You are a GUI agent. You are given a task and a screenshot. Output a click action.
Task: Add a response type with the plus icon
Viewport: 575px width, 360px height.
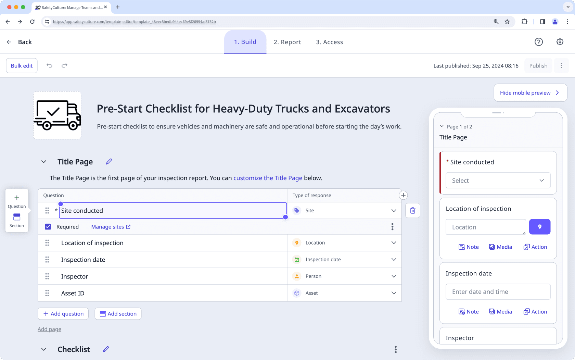(x=403, y=195)
